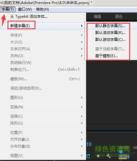Select 基于当前字幕(T)... submenu entry
Screen dimensions: 137x161
(x=110, y=49)
